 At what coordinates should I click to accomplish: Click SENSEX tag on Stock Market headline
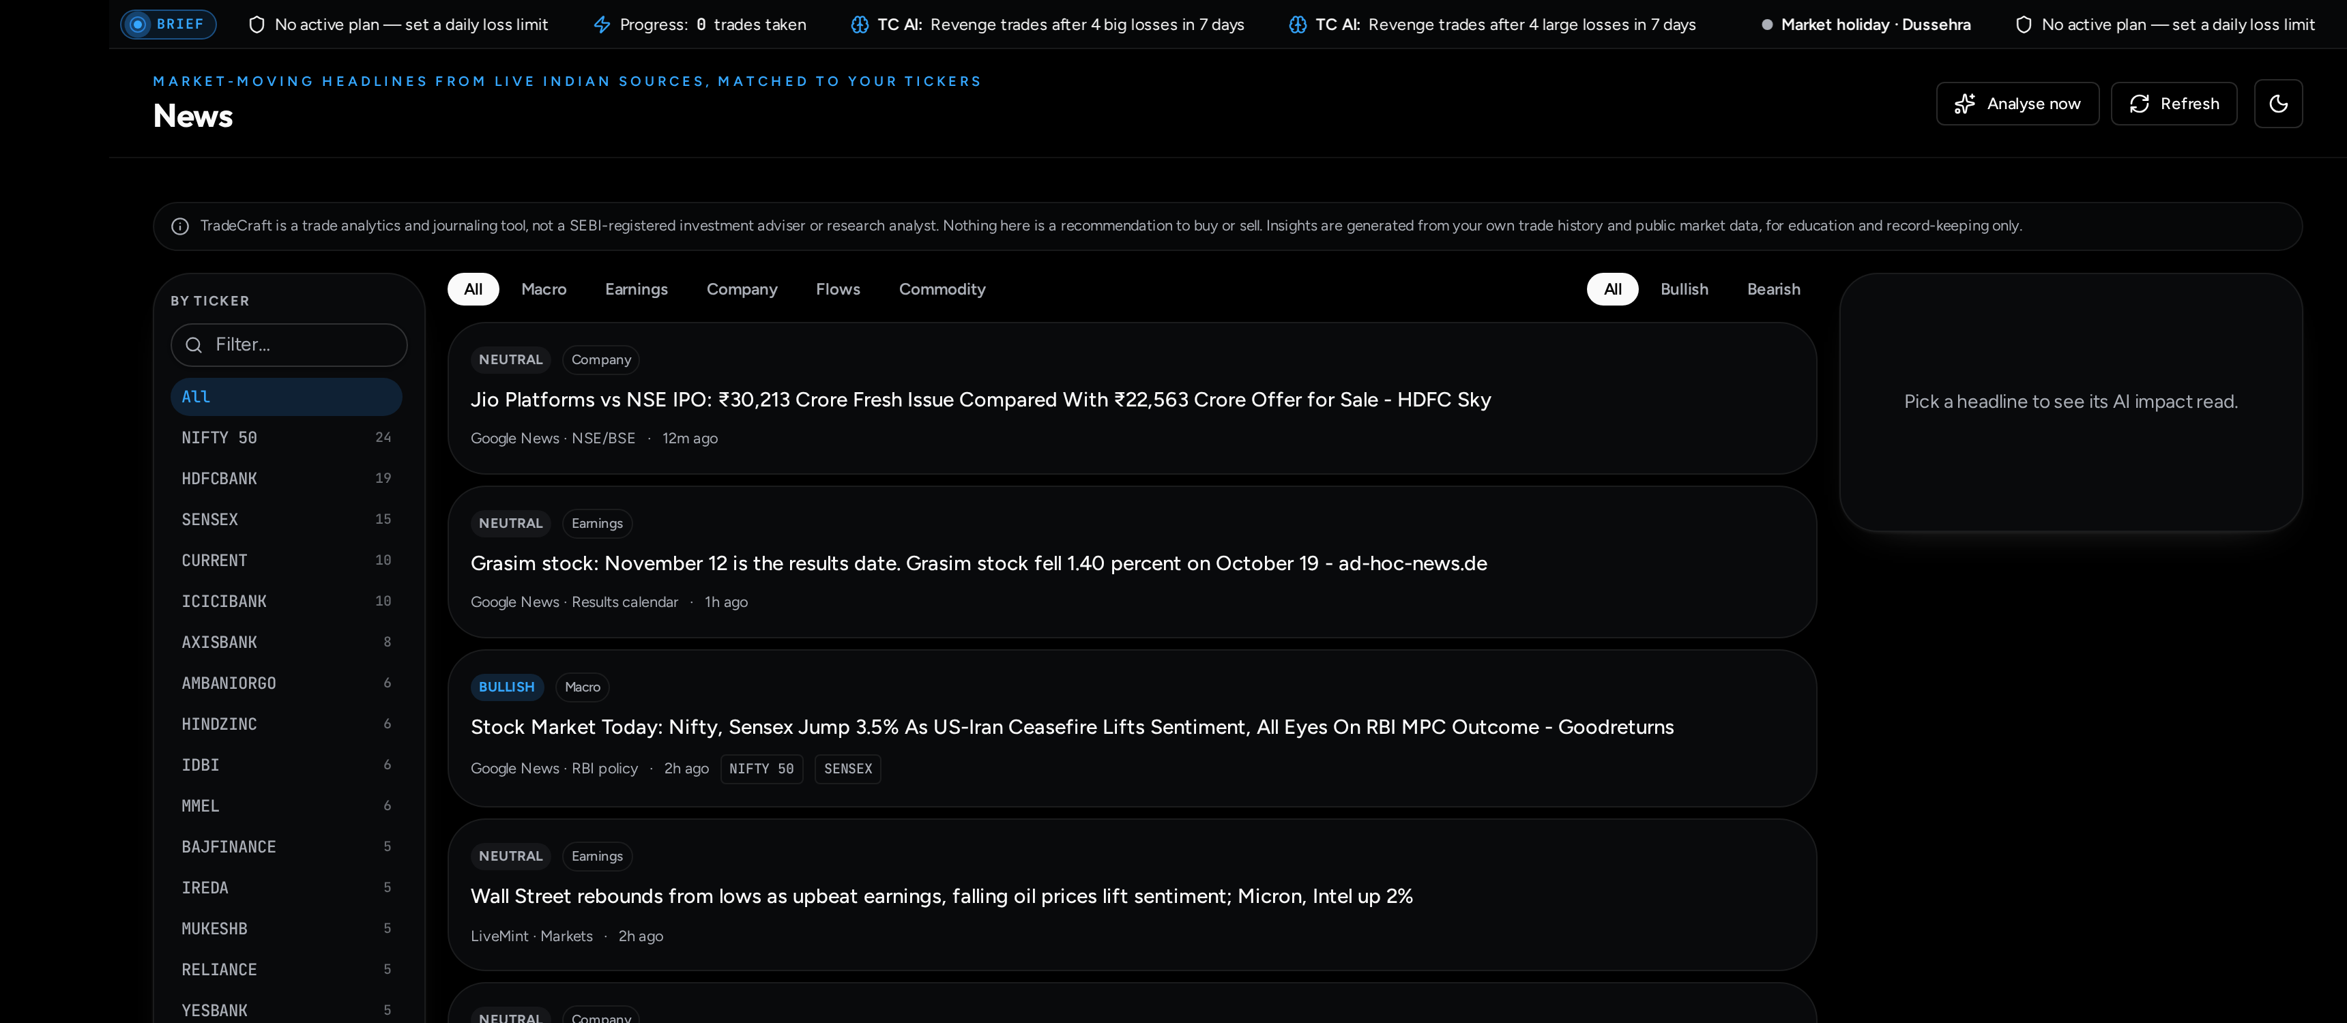click(847, 769)
